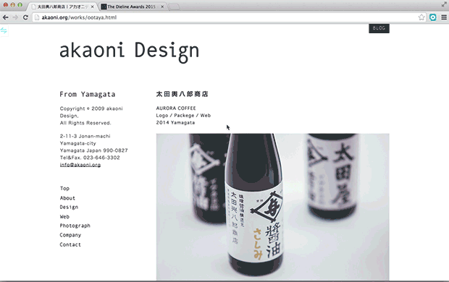Image resolution: width=449 pixels, height=282 pixels.
Task: Click the 2-11-3 Jonan-machi address line
Action: [x=85, y=136]
